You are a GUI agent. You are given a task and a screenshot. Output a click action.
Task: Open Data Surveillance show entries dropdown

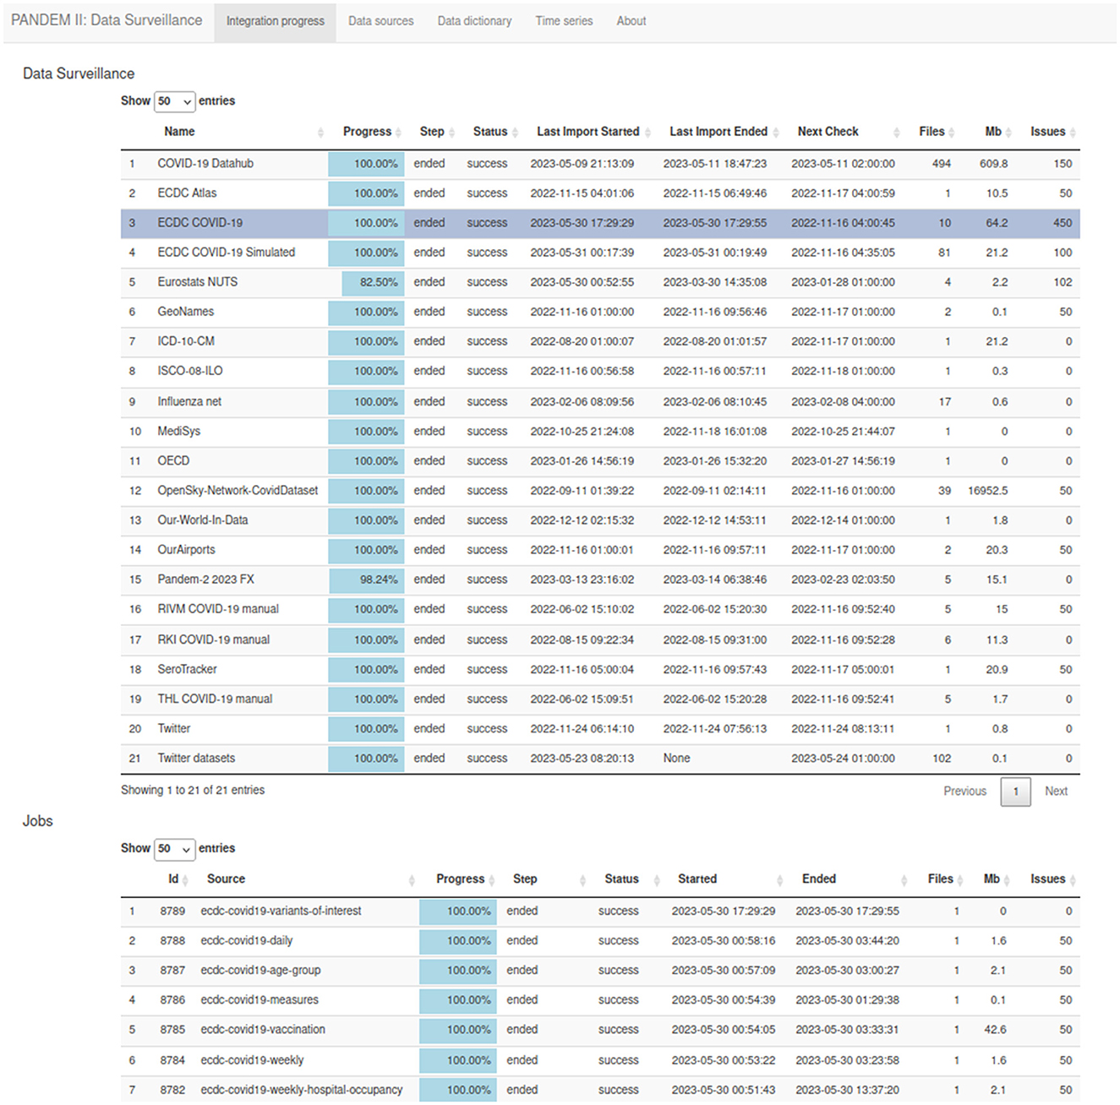point(175,101)
